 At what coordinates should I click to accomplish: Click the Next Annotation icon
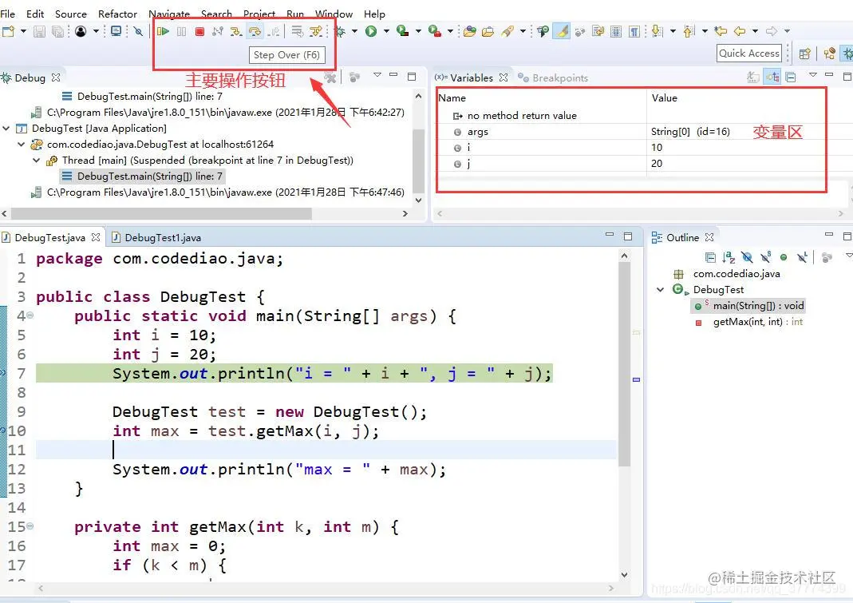(x=658, y=32)
